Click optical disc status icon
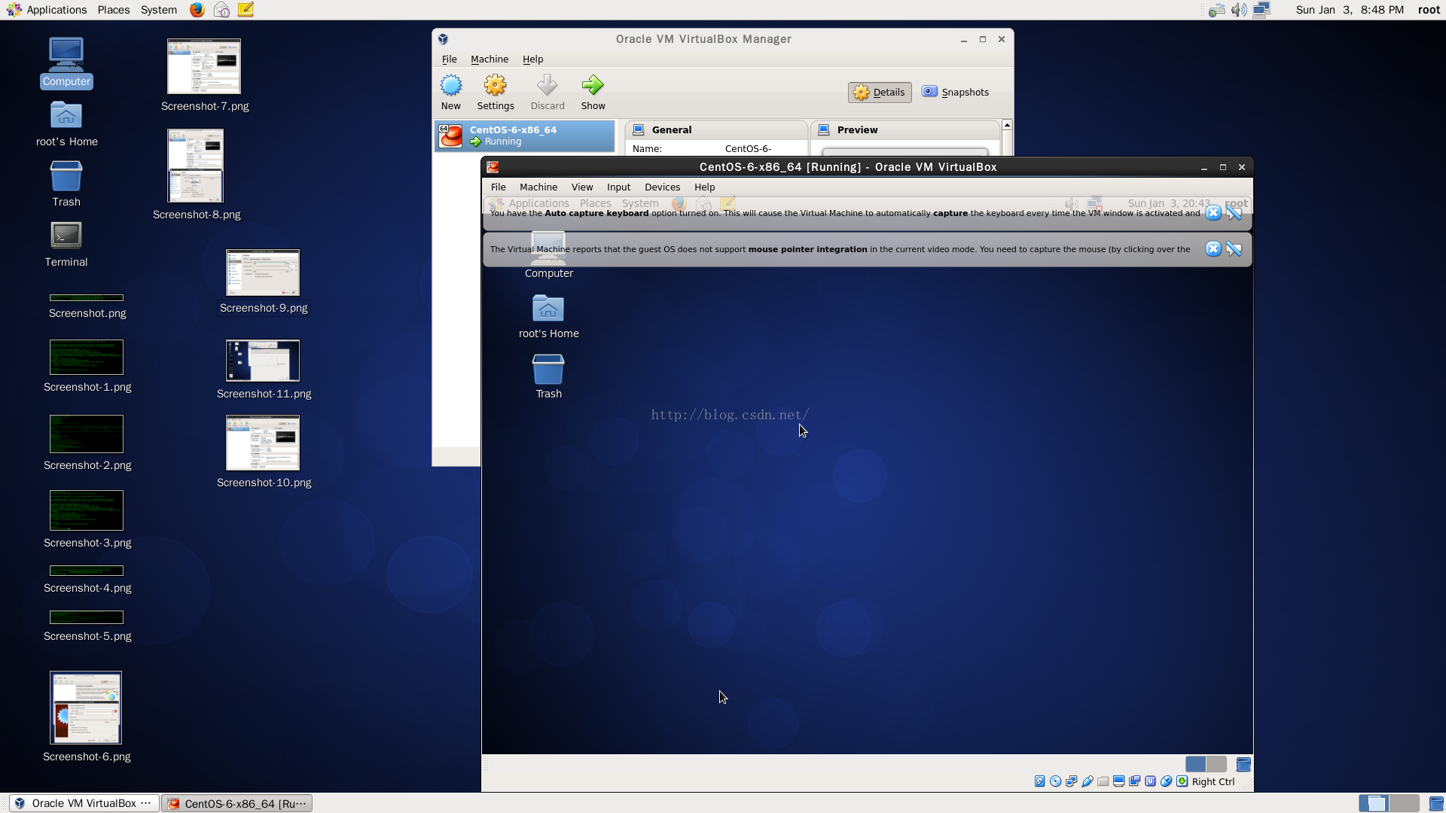 [x=1055, y=781]
